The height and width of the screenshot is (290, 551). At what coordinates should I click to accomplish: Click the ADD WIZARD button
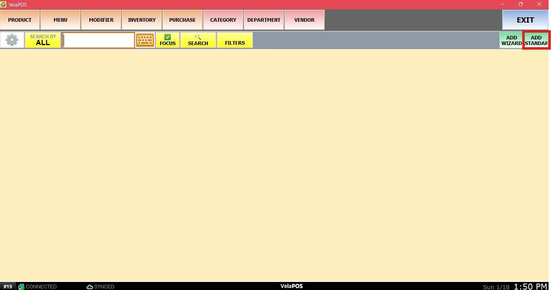[511, 40]
